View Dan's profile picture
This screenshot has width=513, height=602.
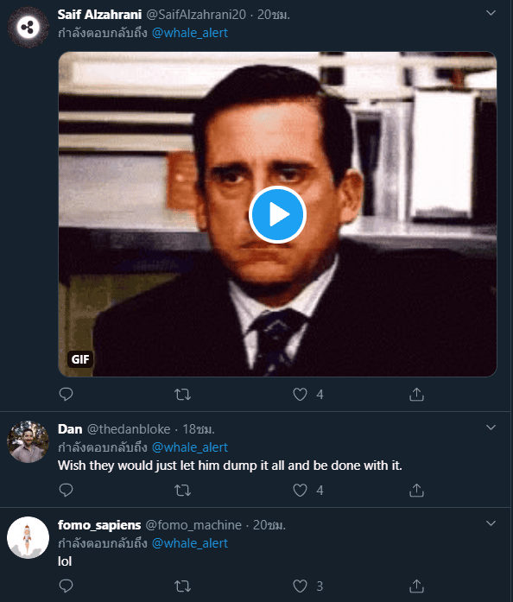(28, 441)
